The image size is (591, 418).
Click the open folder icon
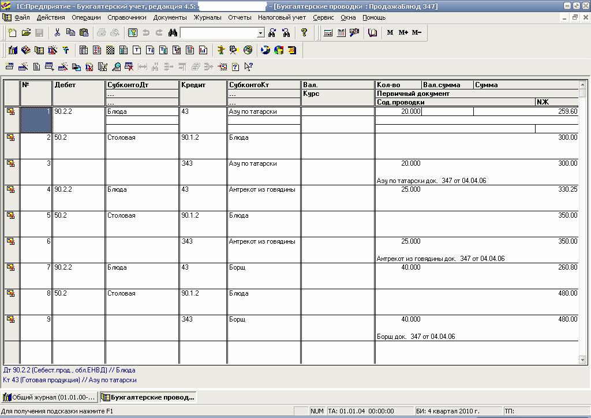tap(26, 33)
